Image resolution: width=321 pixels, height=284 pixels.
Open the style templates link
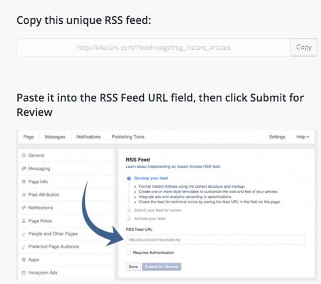click(x=186, y=192)
